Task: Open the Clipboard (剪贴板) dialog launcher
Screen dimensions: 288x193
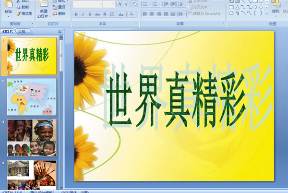Action: pos(32,23)
